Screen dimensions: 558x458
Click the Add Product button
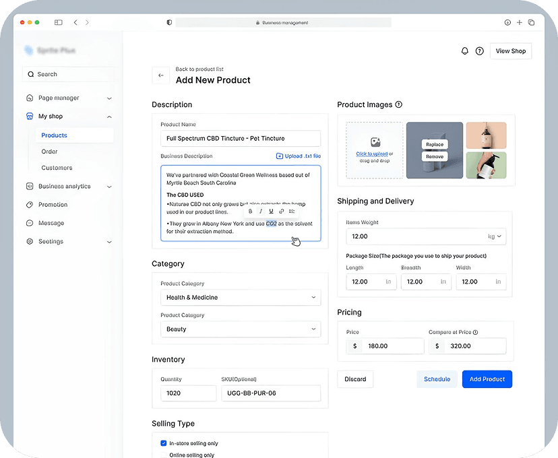pyautogui.click(x=487, y=379)
